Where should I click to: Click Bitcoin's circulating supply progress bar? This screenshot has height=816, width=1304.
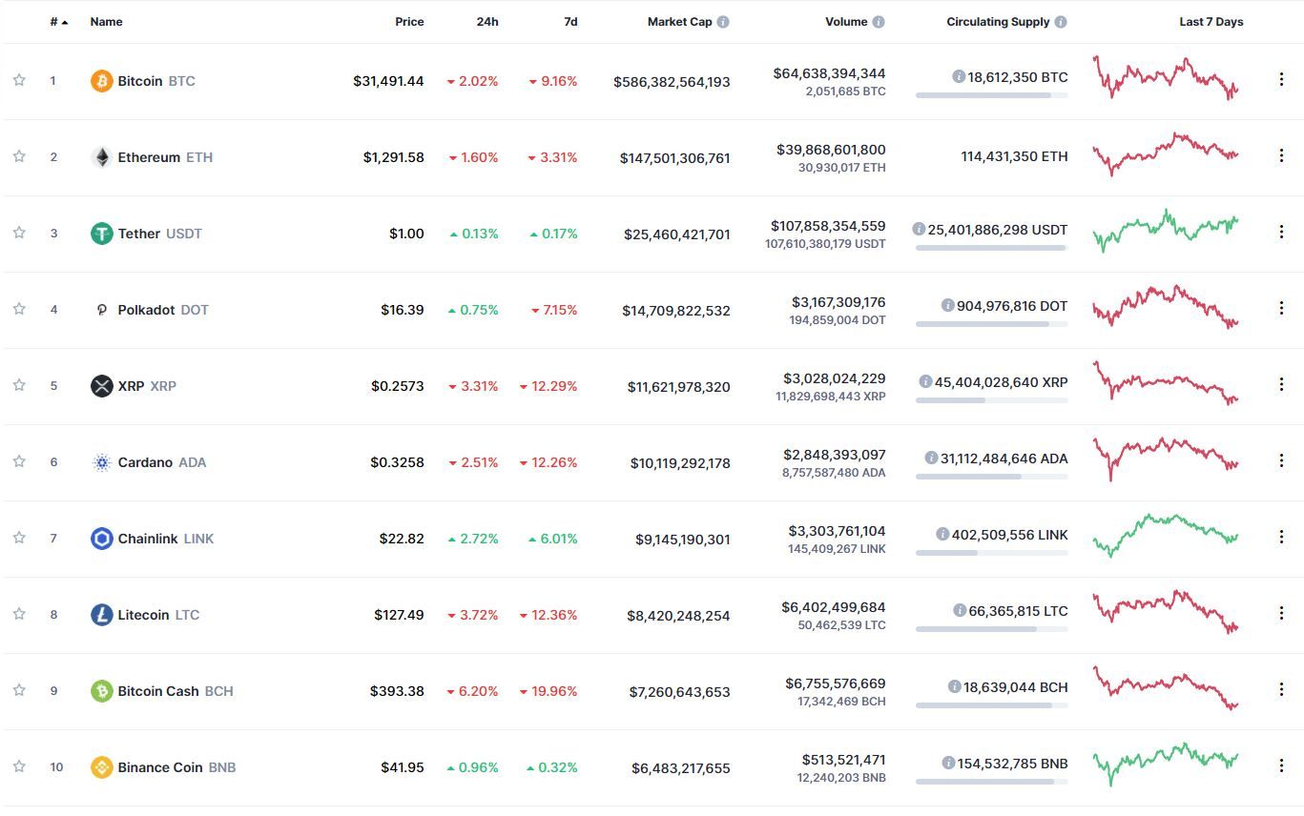click(x=992, y=95)
